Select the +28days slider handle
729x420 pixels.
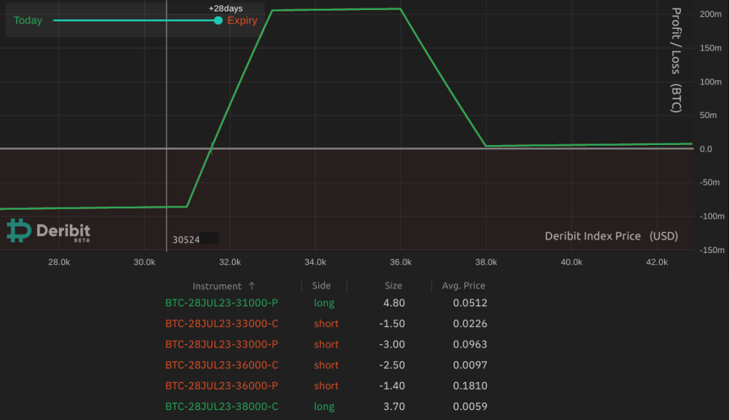(x=217, y=21)
